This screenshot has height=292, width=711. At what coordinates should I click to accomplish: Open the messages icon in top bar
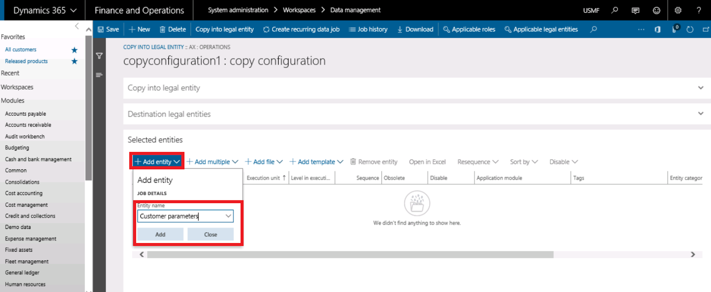pos(635,10)
